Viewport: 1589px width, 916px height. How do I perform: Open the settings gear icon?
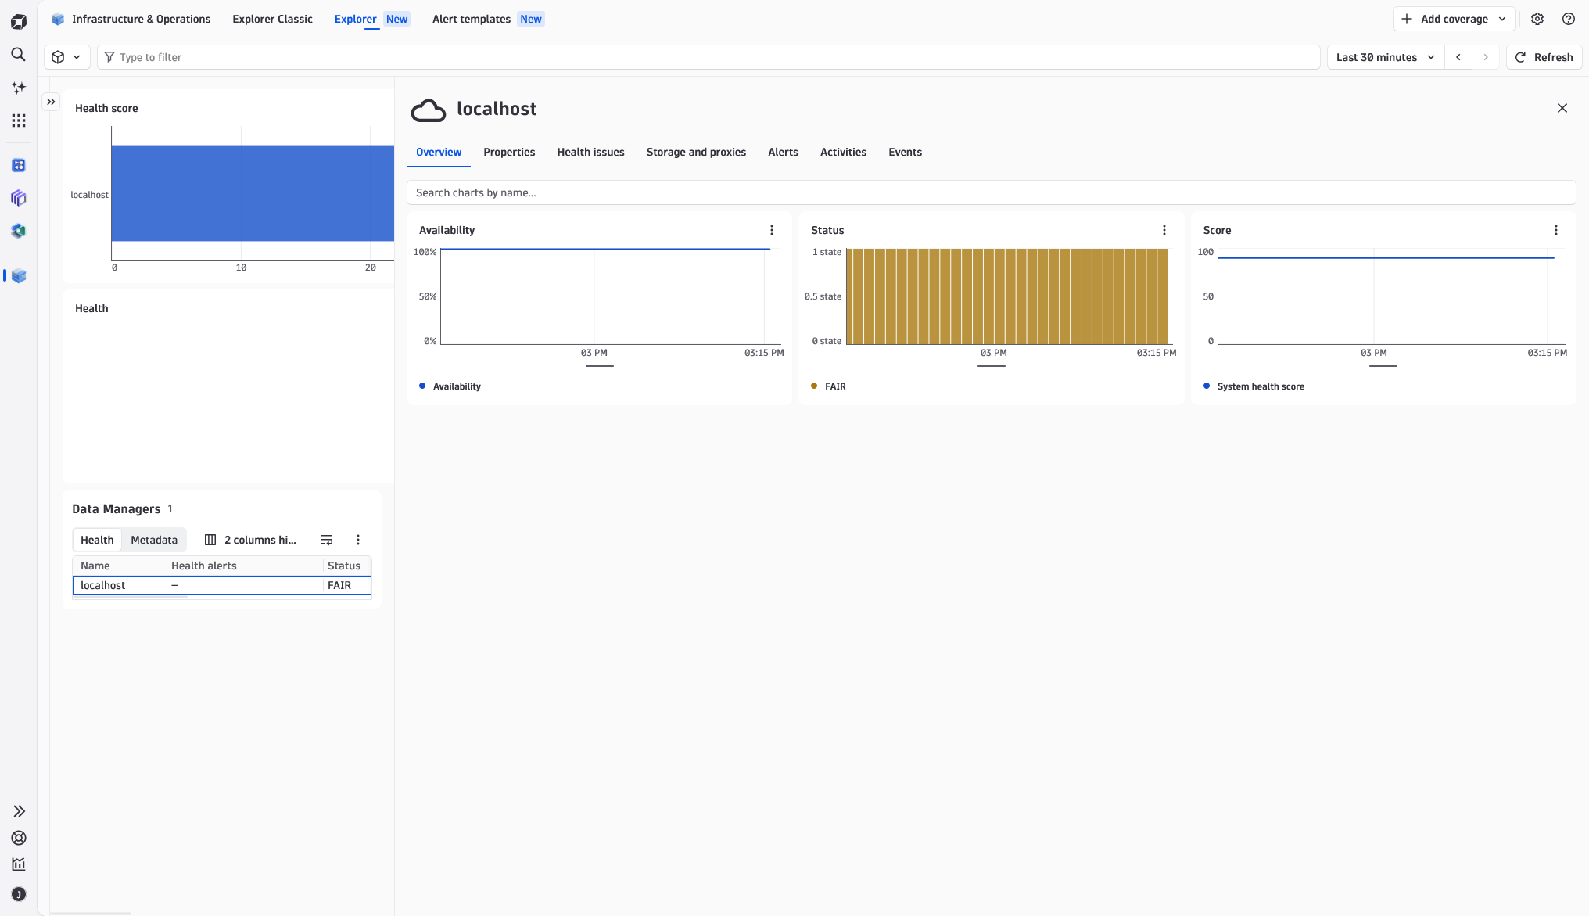tap(1537, 19)
